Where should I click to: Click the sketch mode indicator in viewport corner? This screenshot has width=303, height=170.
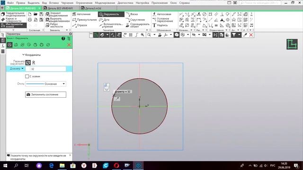[x=292, y=44]
